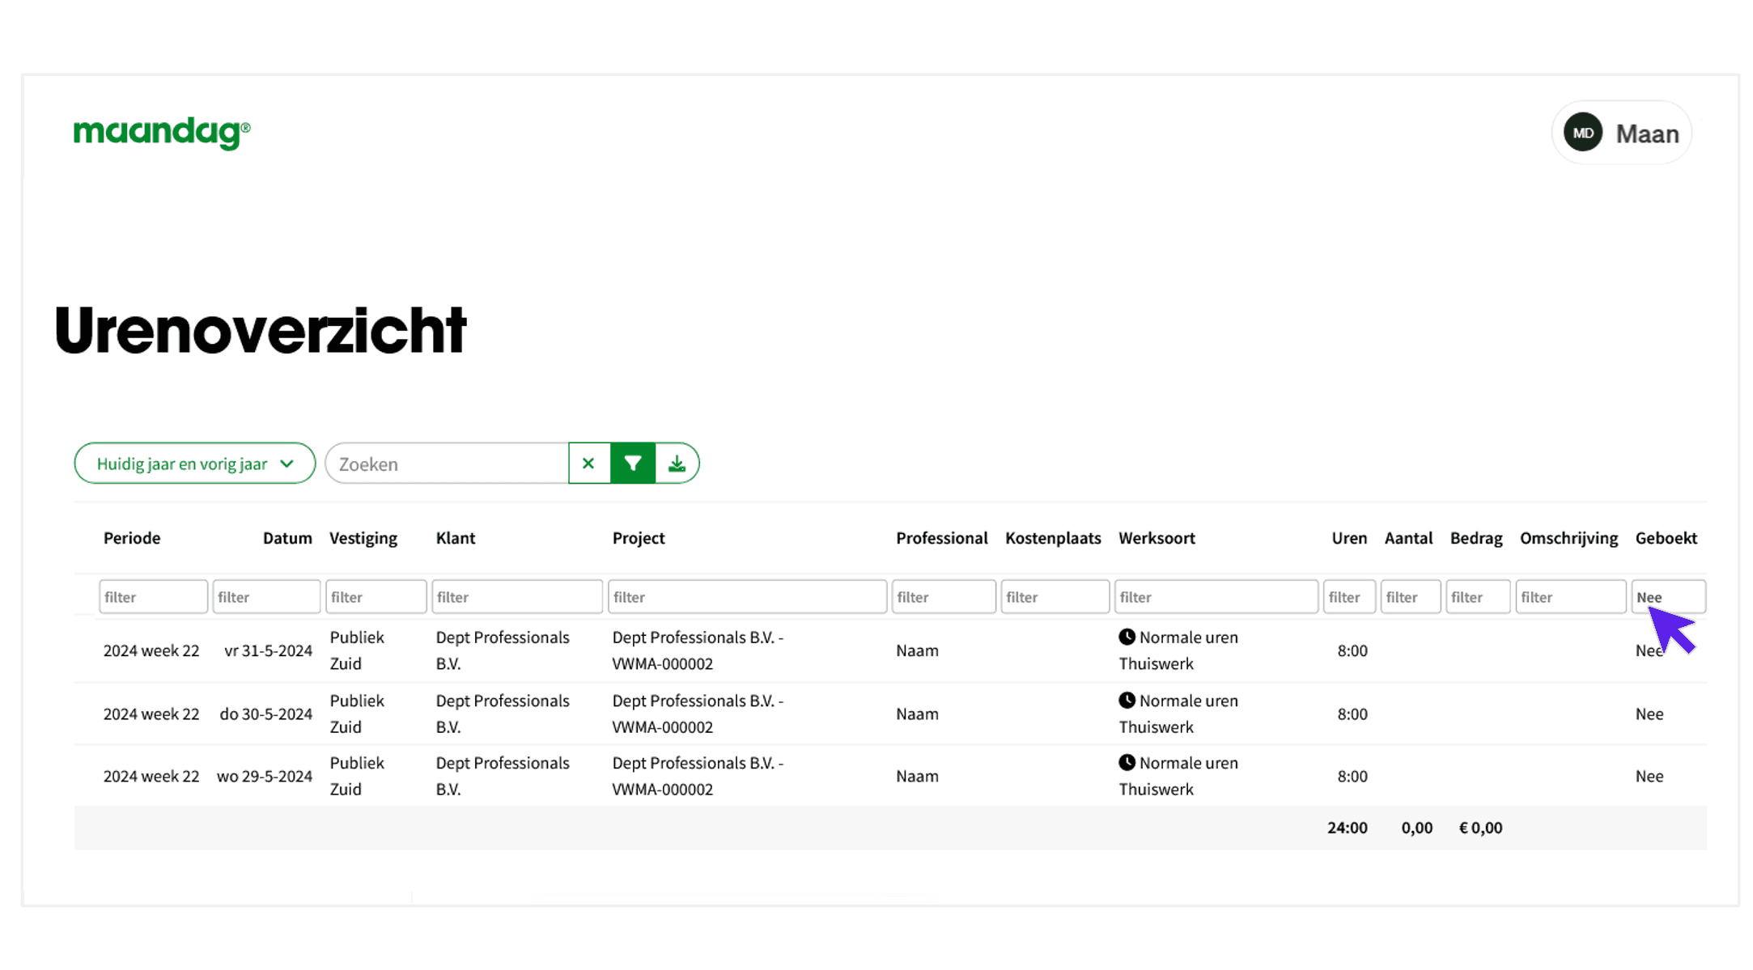
Task: Click the chevron beside the period selector
Action: coord(287,463)
